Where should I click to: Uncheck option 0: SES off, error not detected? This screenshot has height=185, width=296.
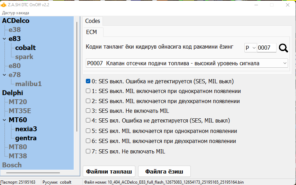click(x=88, y=82)
